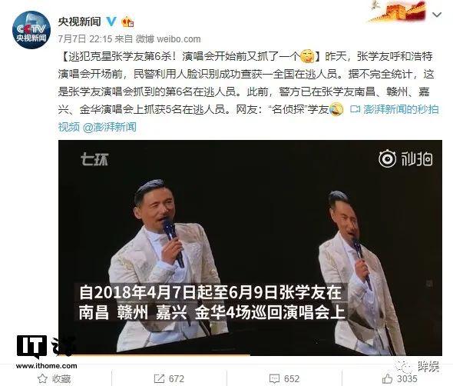Image resolution: width=453 pixels, height=386 pixels.
Task: Like the post with thumbs-up 3035
Action: (387, 378)
